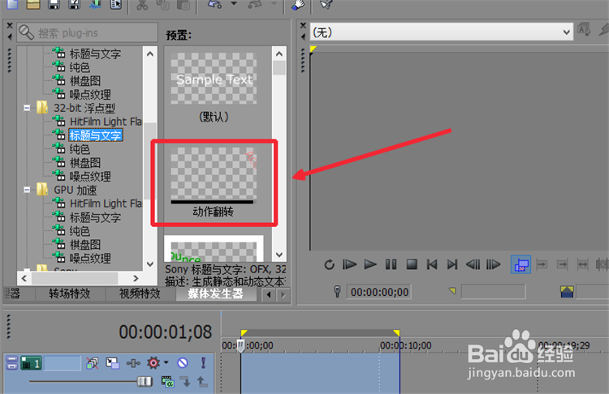Click the What's This help cursor icon
The image size is (609, 394).
pos(326,4)
